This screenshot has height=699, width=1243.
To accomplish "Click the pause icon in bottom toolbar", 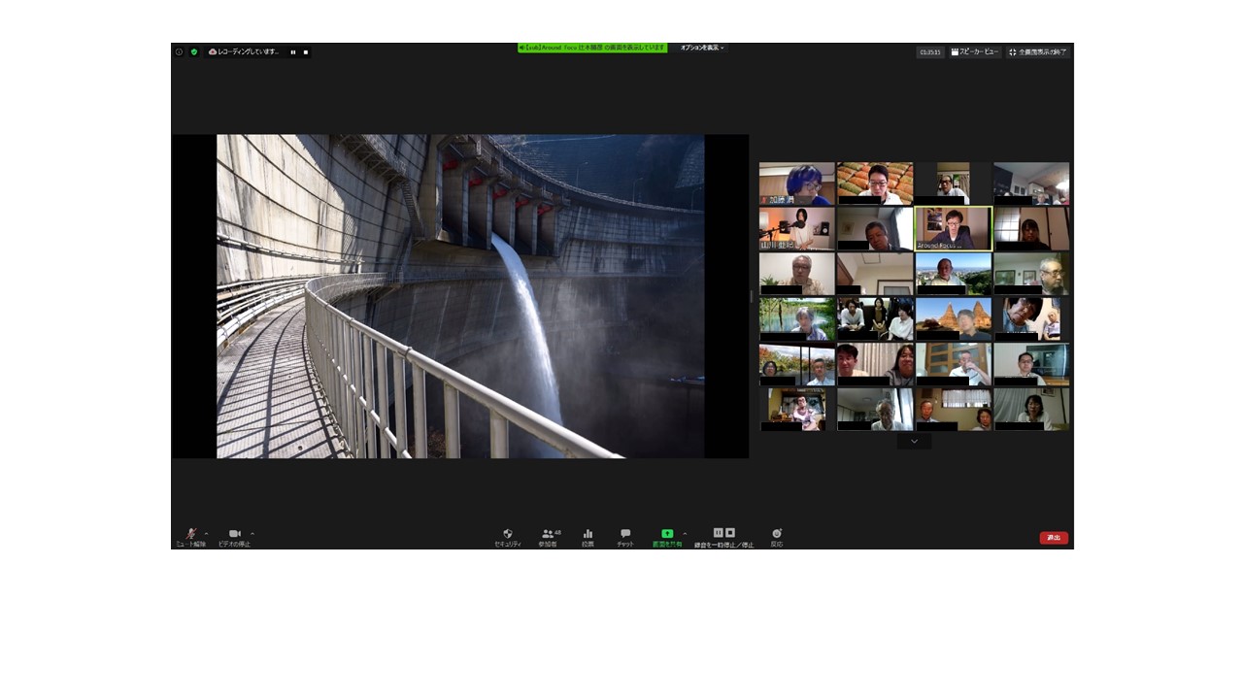I will point(718,533).
